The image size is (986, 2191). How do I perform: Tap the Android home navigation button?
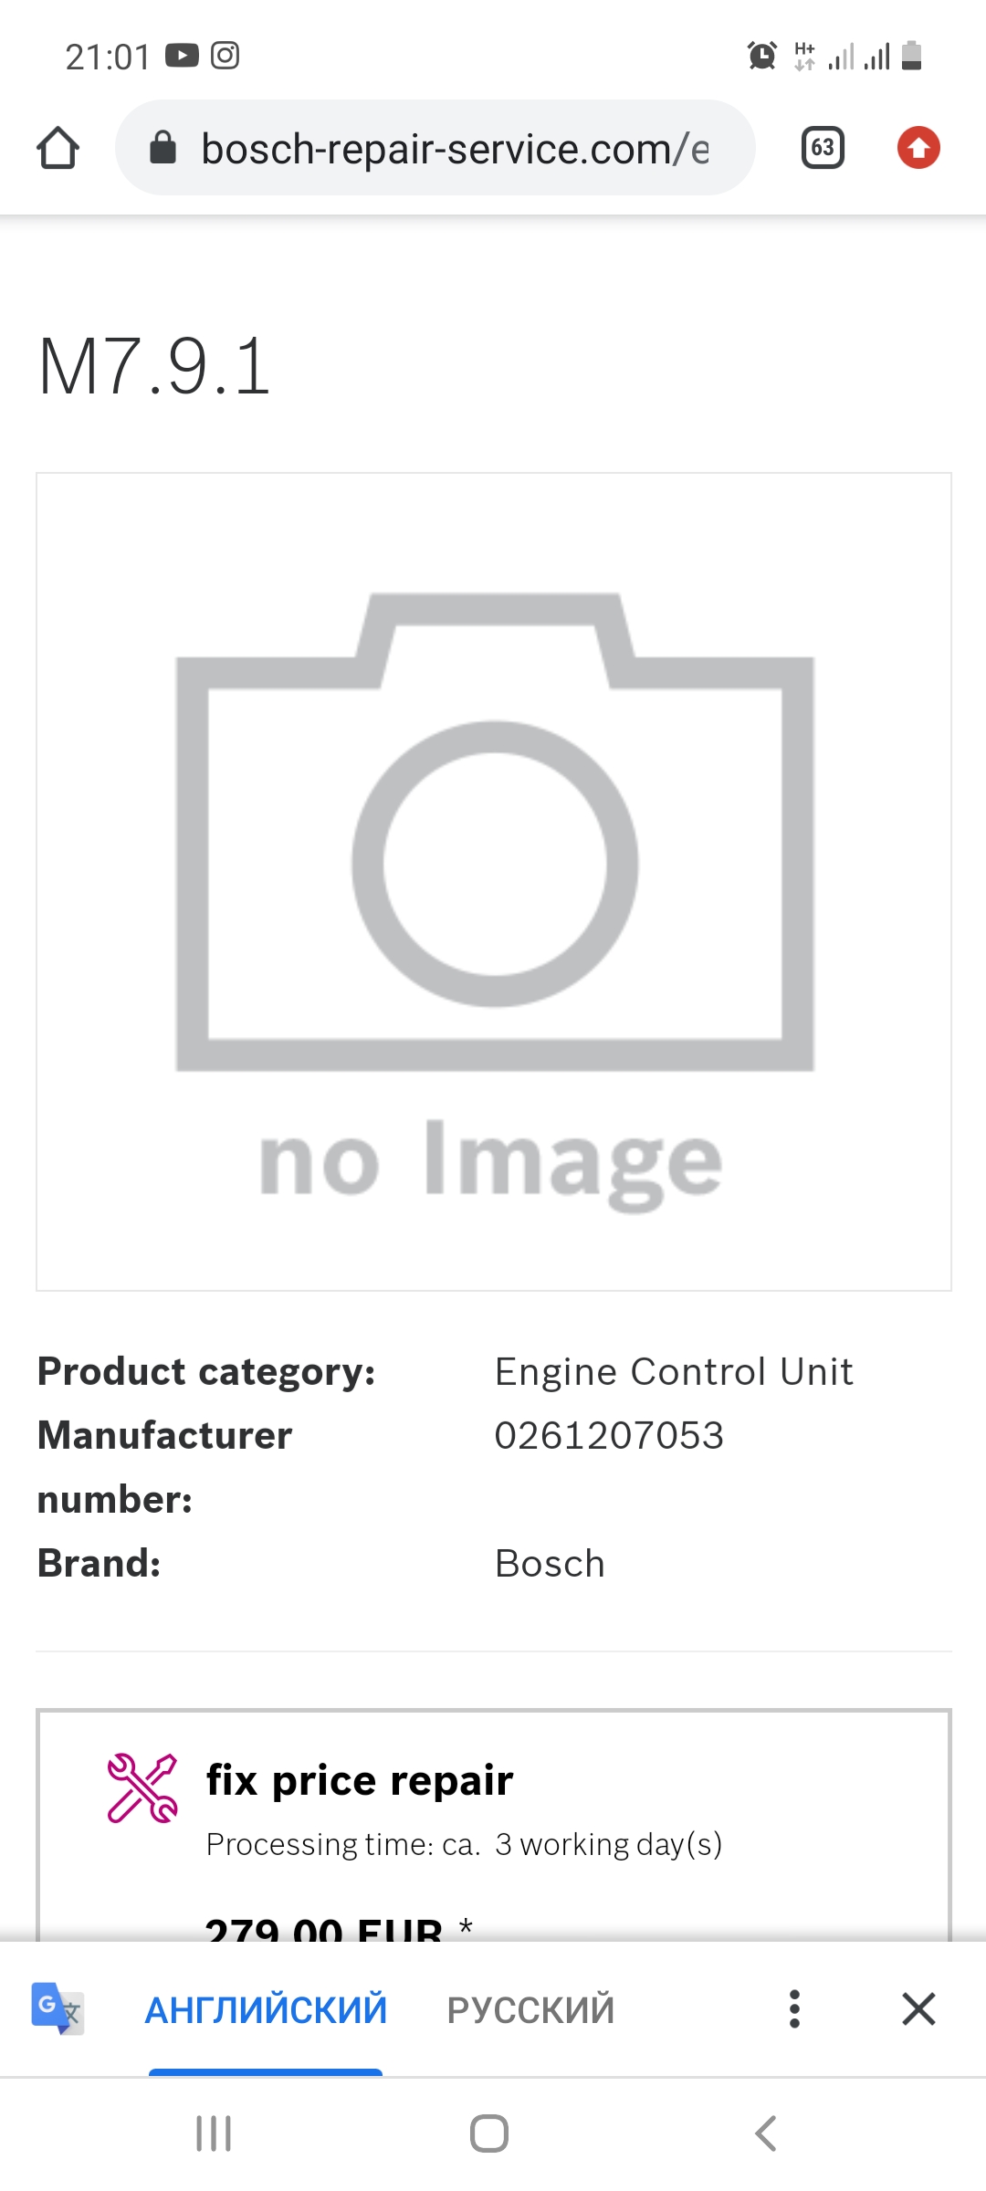tap(489, 2133)
